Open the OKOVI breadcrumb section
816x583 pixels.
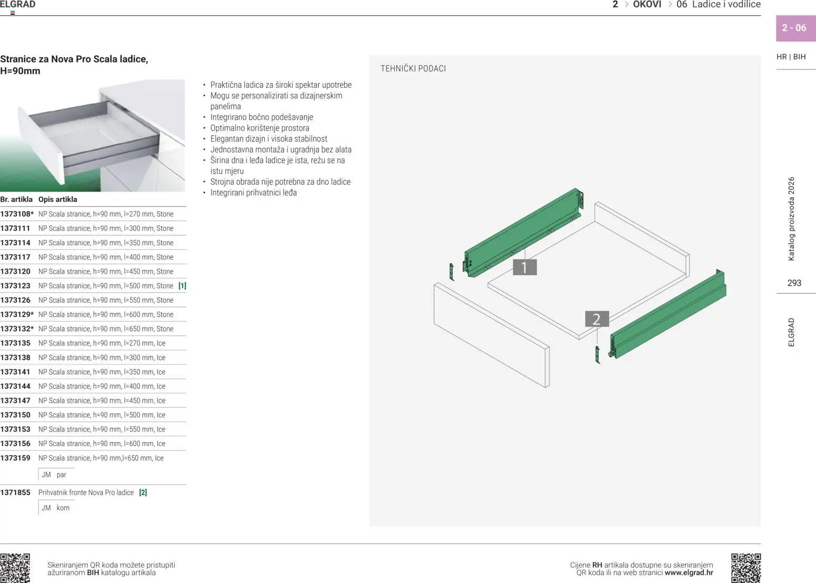click(647, 5)
